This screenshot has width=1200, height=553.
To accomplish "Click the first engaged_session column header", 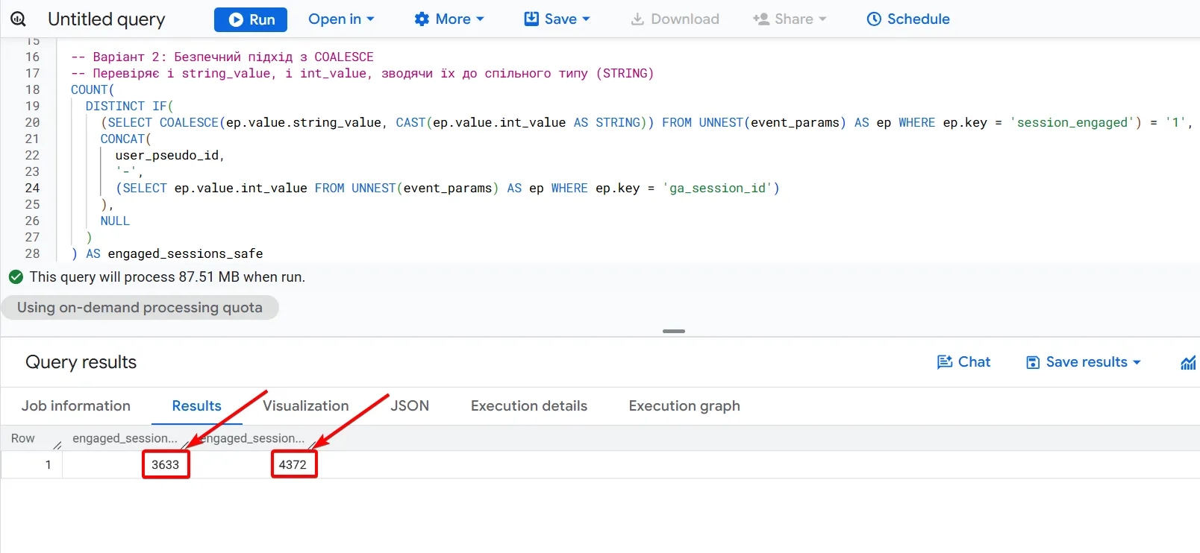I will pyautogui.click(x=125, y=438).
